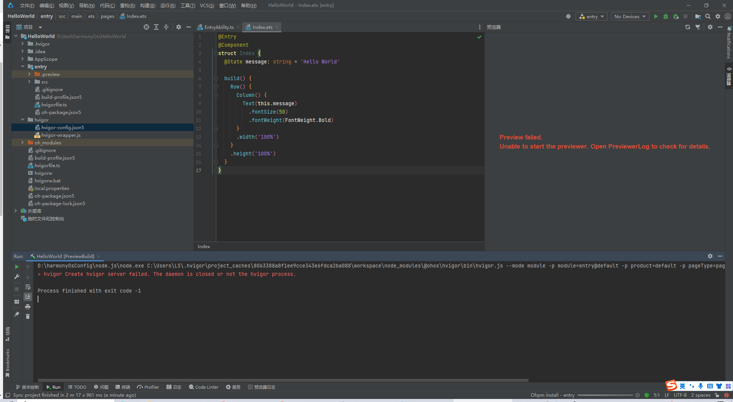Image resolution: width=733 pixels, height=402 pixels.
Task: Click LF line separator in status bar
Action: click(x=667, y=395)
